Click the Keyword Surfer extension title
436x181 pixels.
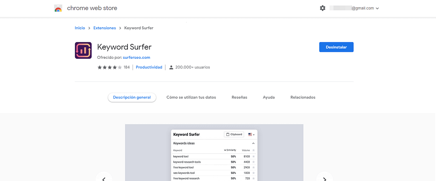[x=124, y=47]
